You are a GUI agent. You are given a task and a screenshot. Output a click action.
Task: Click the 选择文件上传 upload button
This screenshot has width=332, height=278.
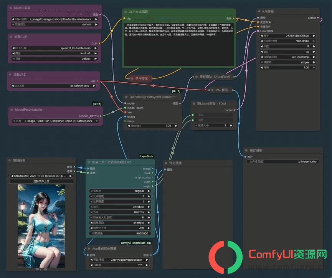pyautogui.click(x=41, y=181)
